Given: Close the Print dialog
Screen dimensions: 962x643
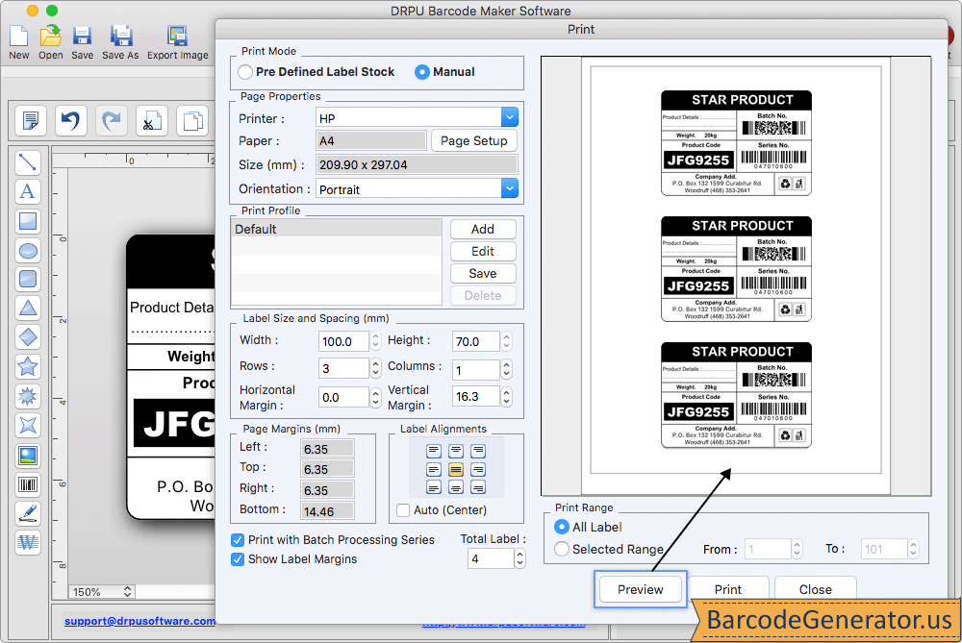Looking at the screenshot, I should [x=816, y=589].
